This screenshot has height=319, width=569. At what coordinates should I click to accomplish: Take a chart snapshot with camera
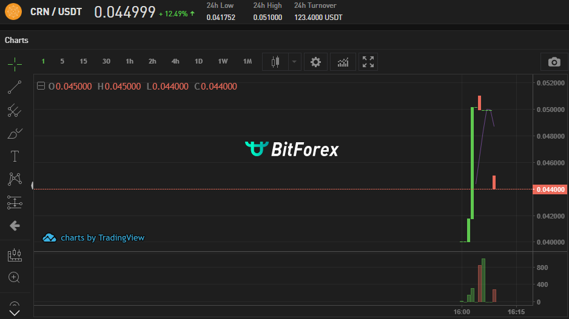tap(554, 62)
